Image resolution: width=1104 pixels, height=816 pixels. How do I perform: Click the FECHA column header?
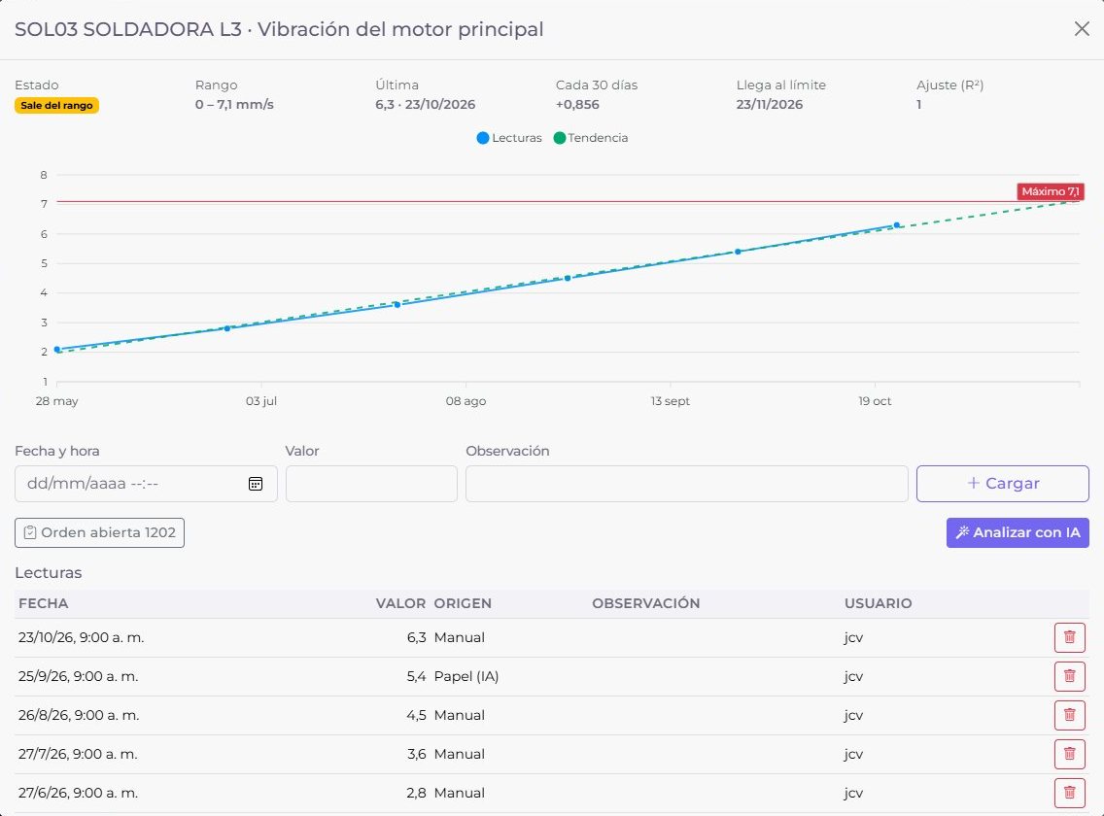43,603
